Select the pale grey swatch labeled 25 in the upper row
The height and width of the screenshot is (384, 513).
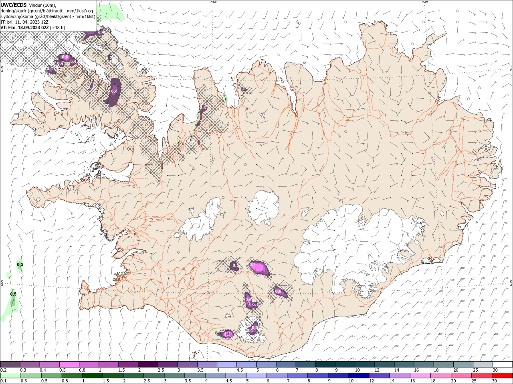point(483,364)
